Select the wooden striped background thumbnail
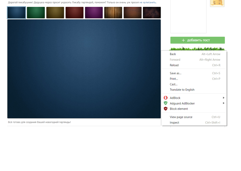This screenshot has width=241, height=171. (113, 13)
